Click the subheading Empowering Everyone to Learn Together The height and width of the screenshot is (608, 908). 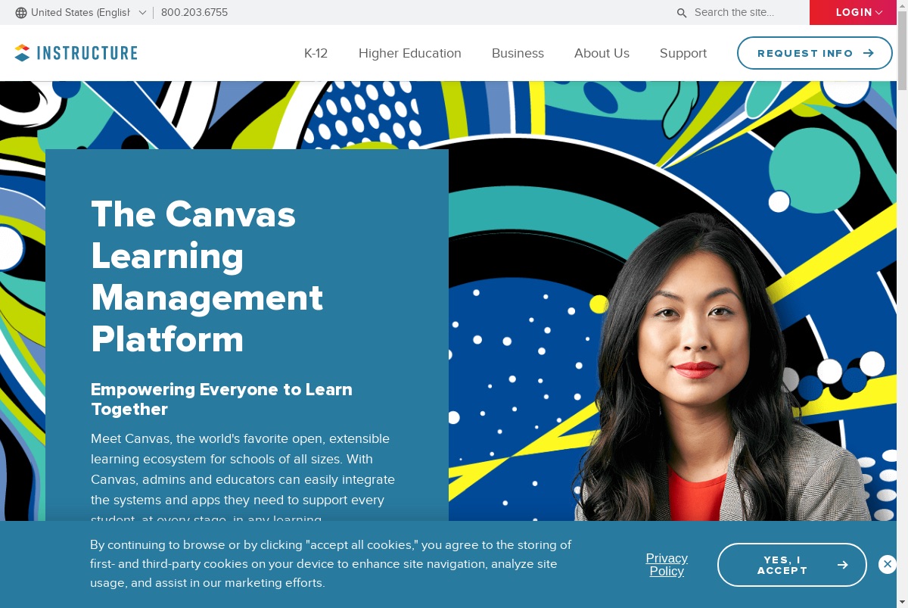tap(222, 399)
